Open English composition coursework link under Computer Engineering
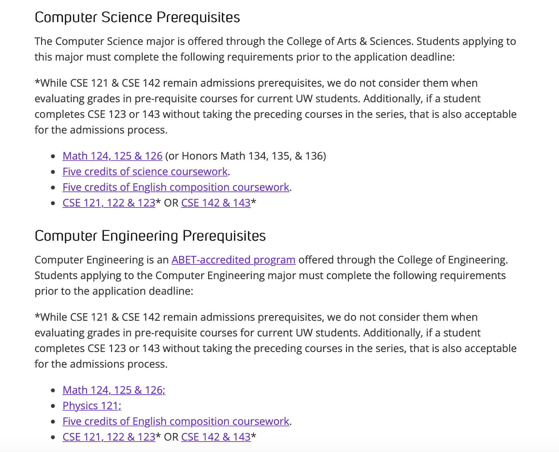The image size is (559, 452). pyautogui.click(x=176, y=421)
